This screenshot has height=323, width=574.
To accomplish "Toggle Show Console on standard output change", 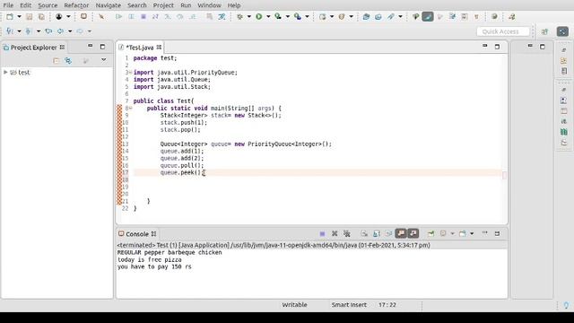I will (401, 233).
